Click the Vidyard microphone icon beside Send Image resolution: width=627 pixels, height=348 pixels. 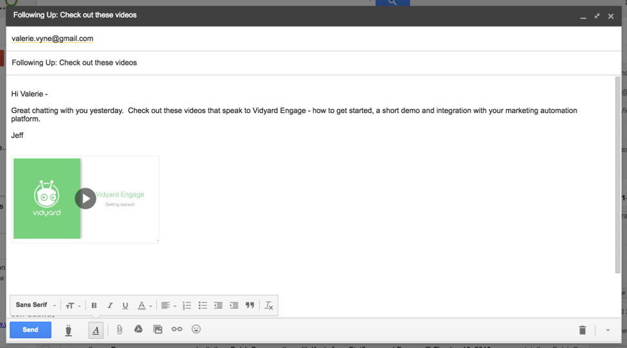[x=68, y=330]
